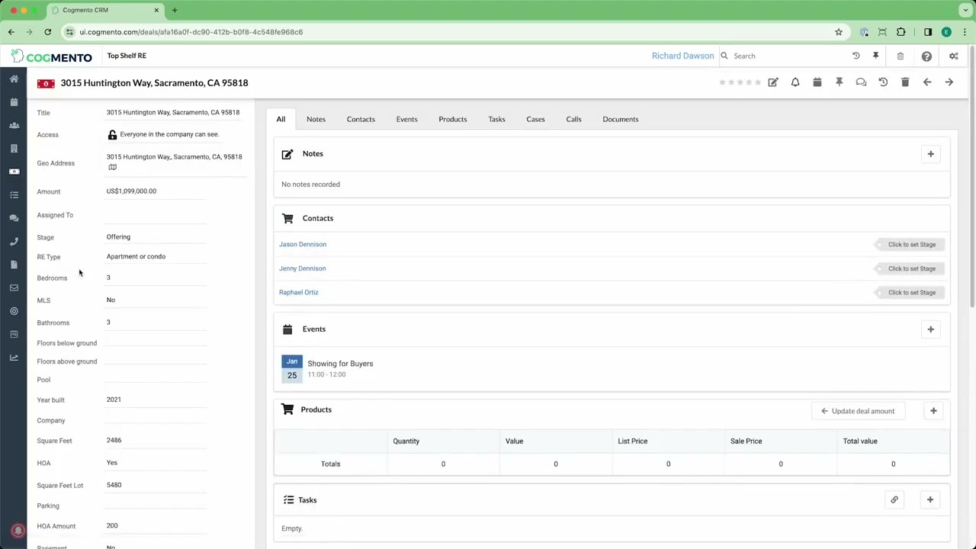Open the Deals money icon in sidebar

click(14, 172)
